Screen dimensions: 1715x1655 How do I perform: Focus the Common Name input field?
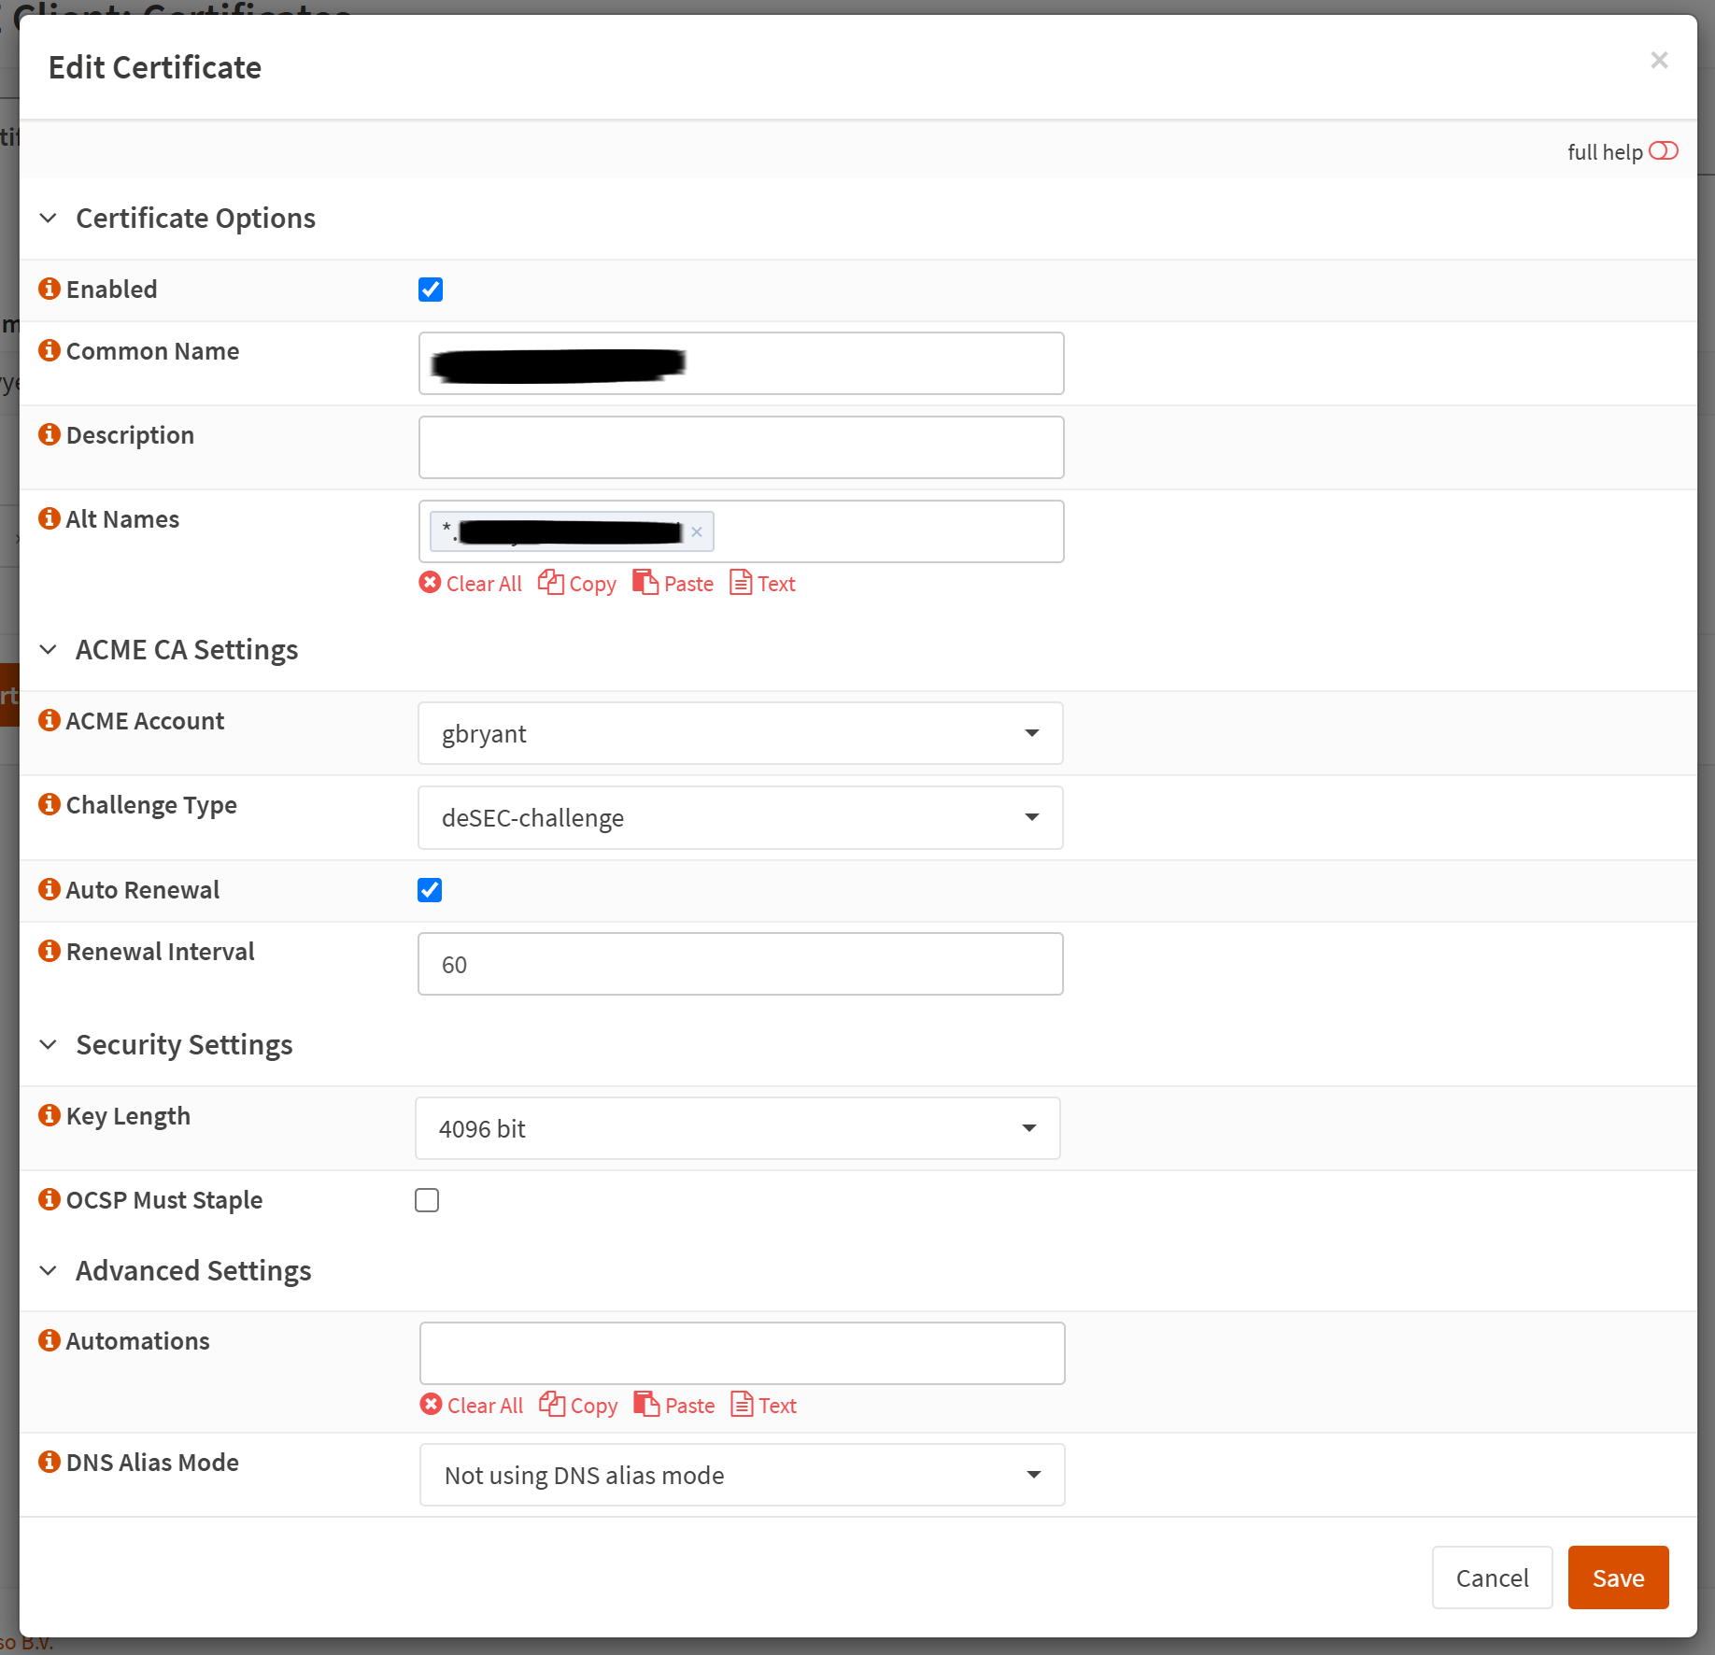click(x=742, y=363)
